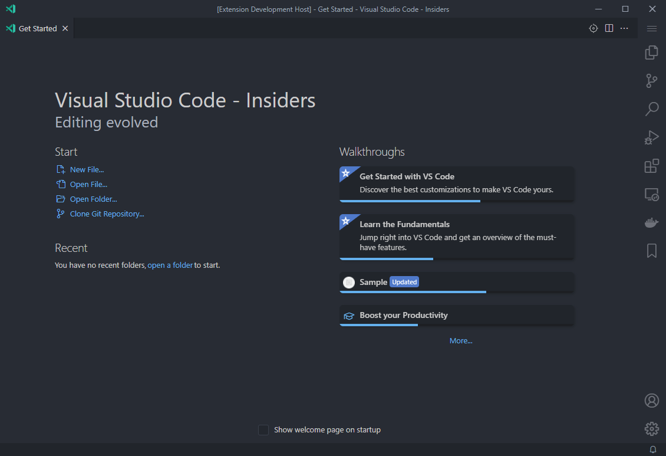The height and width of the screenshot is (456, 666).
Task: Select the Get Started tab
Action: [37, 28]
